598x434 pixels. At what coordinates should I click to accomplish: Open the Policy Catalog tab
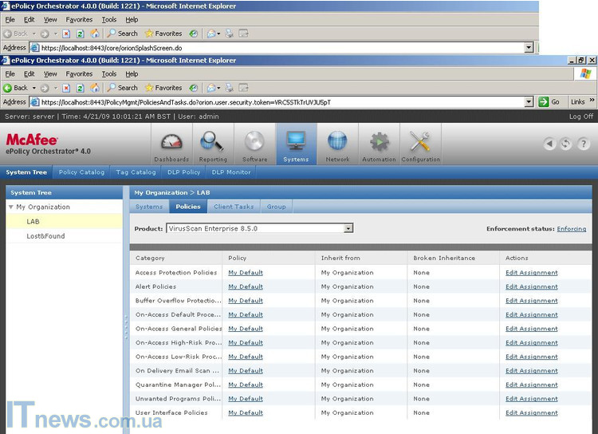coord(81,172)
